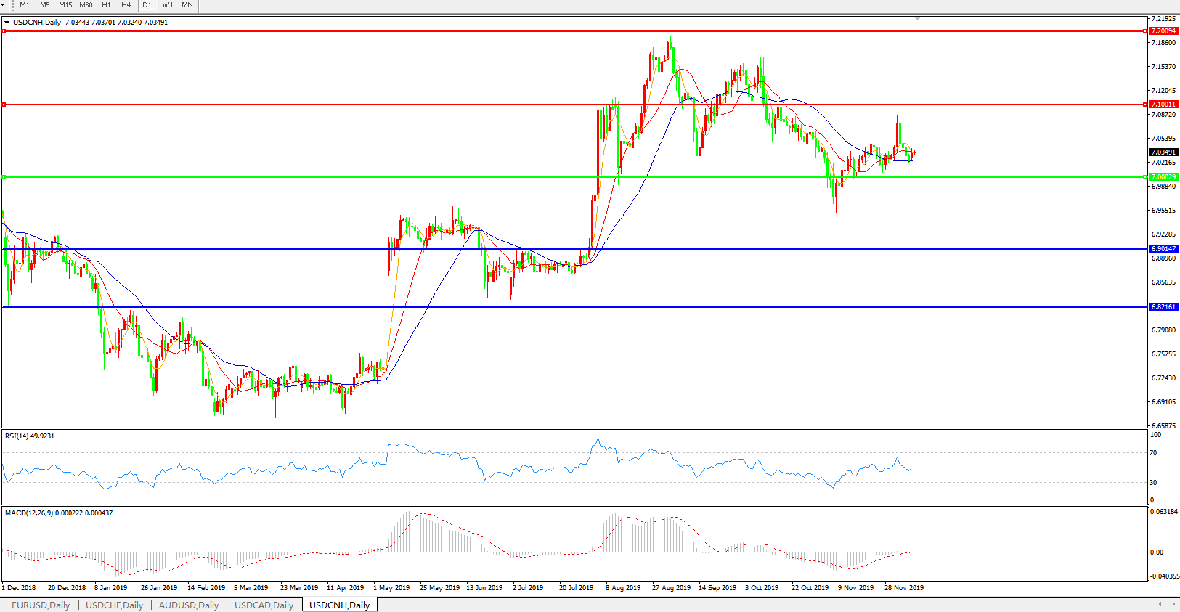Select the M5 timeframe button
This screenshot has width=1180, height=612.
45,5
